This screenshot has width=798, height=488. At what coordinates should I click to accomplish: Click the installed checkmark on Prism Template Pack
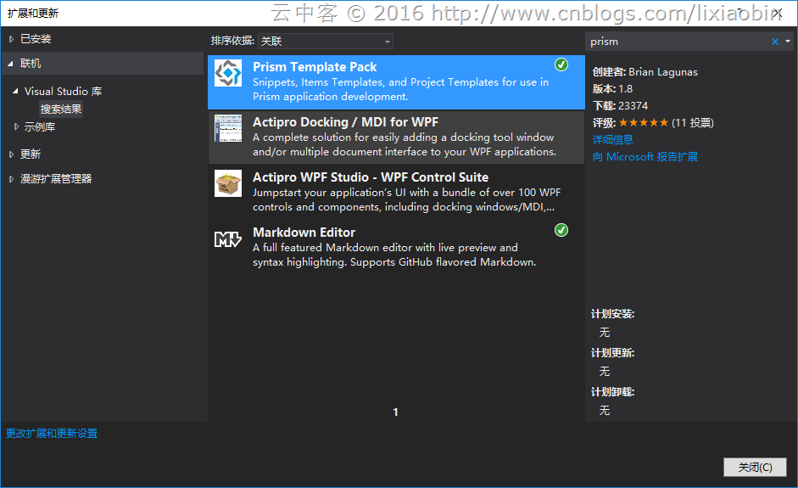[561, 65]
